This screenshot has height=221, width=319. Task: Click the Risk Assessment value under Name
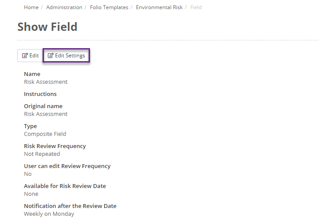(x=46, y=82)
